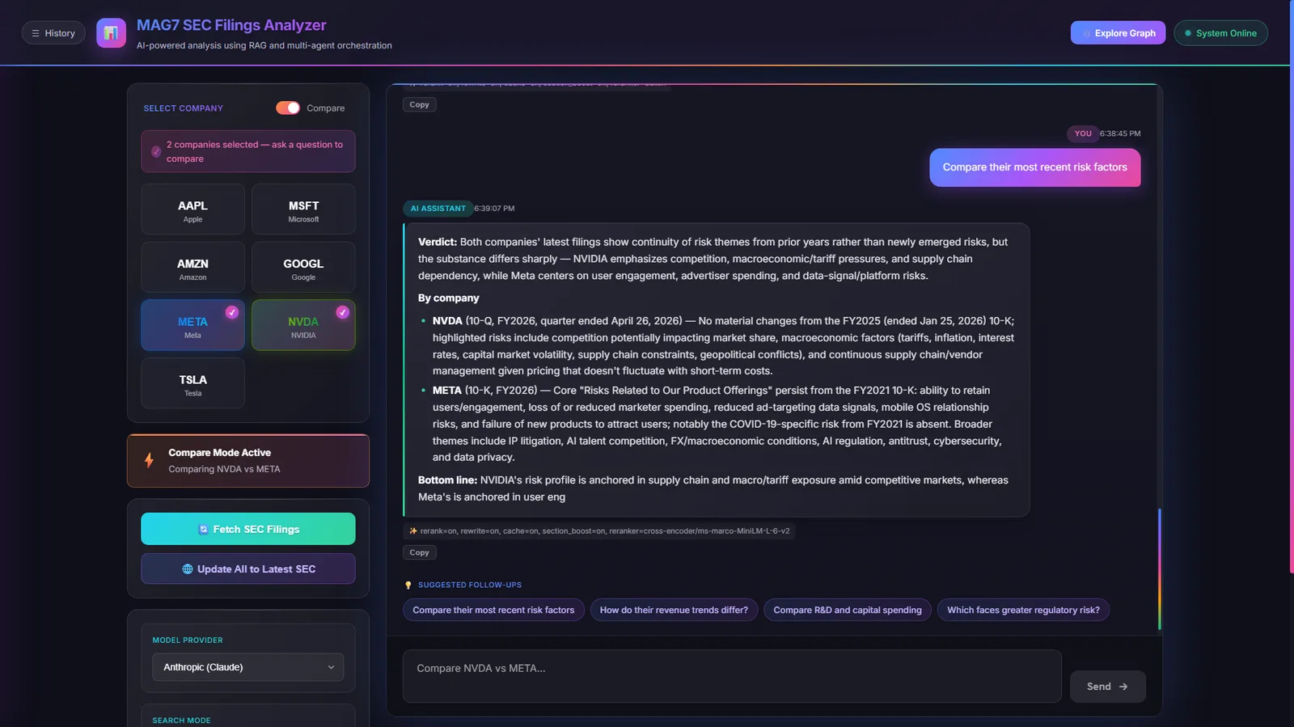Click Update All to Latest SEC
Image resolution: width=1294 pixels, height=727 pixels.
(x=248, y=568)
